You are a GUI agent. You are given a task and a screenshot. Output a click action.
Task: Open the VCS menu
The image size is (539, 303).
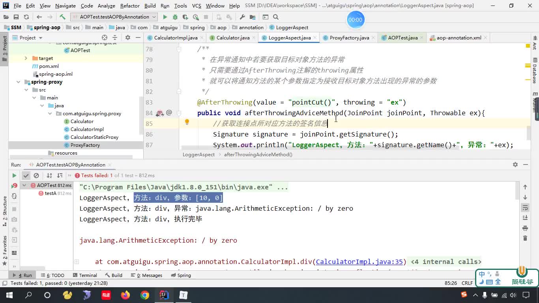(196, 6)
